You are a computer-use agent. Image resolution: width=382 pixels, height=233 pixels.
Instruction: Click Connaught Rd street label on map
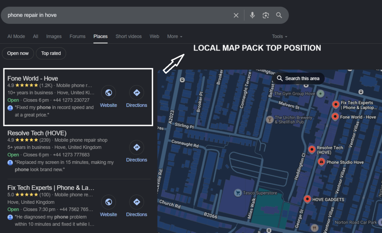click(x=185, y=143)
